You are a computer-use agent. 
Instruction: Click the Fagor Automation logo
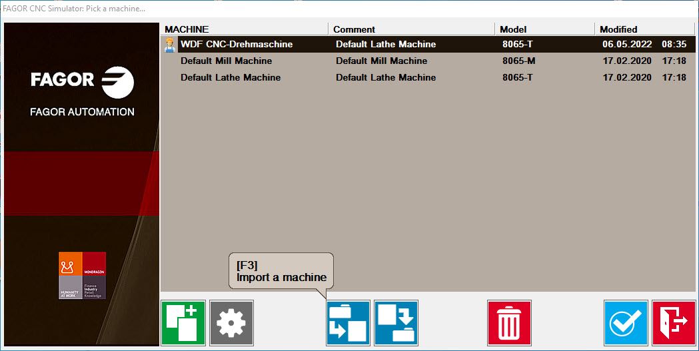point(82,91)
